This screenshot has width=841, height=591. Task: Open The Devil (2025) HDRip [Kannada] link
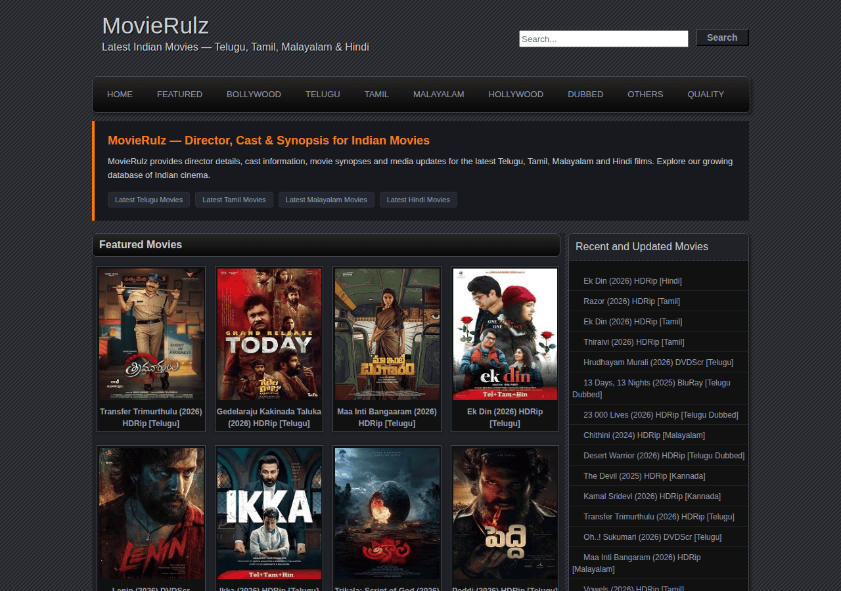point(645,476)
